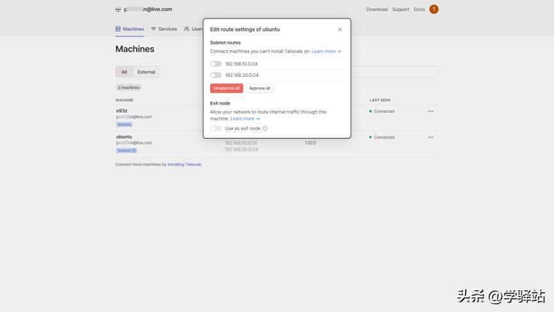Screen dimensions: 554x312
Task: Click the 1.32.0 version text
Action: [x=310, y=143]
